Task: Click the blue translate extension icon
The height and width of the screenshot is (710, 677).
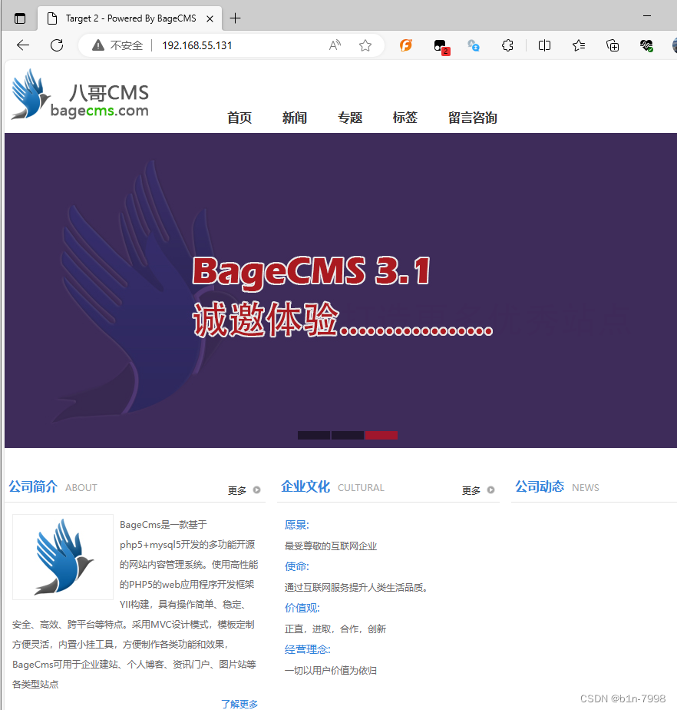Action: tap(474, 45)
